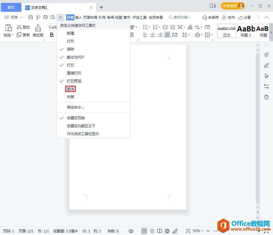The image size is (273, 235).
Task: Open the settings sliders icon in right sidebar
Action: tap(267, 86)
